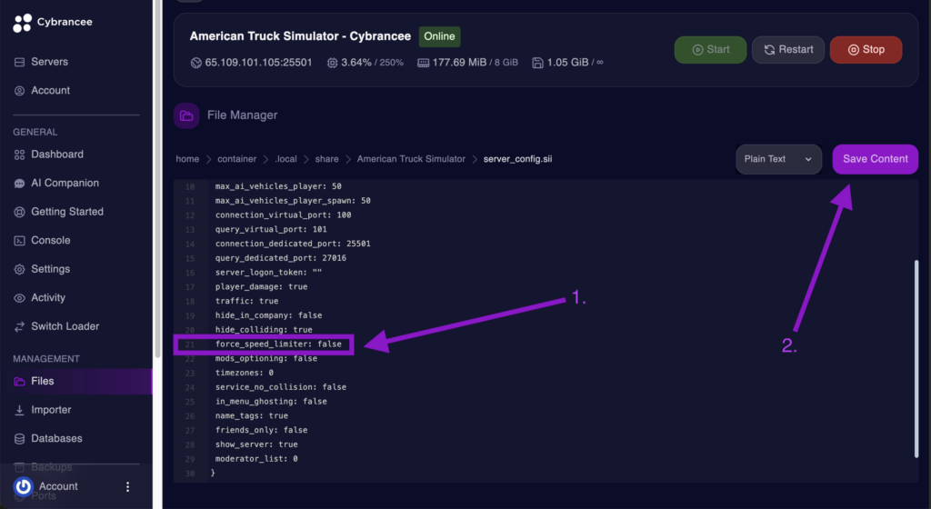Image resolution: width=931 pixels, height=509 pixels.
Task: Open the AI Companion page
Action: 65,183
